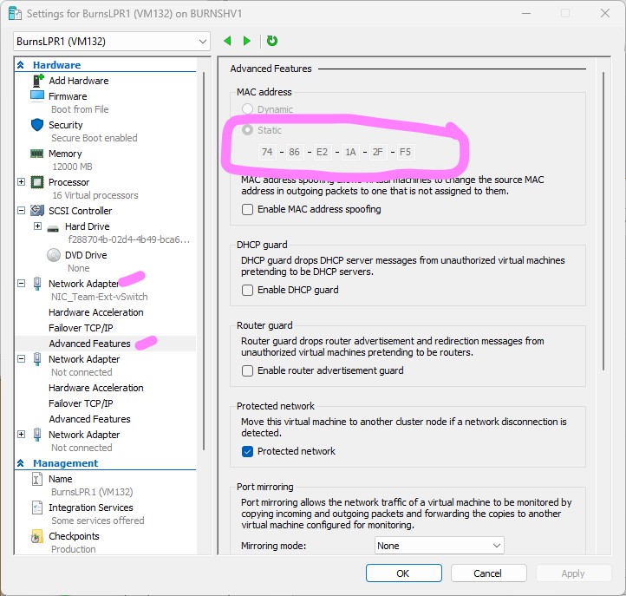The width and height of the screenshot is (626, 596).
Task: Enable MAC address spoofing checkbox
Action: coord(247,209)
